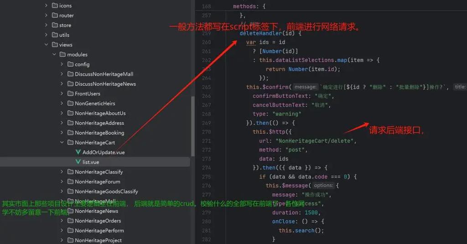467x244 pixels.
Task: Collapse the NonHeritageCart folder chevron
Action: 62,142
